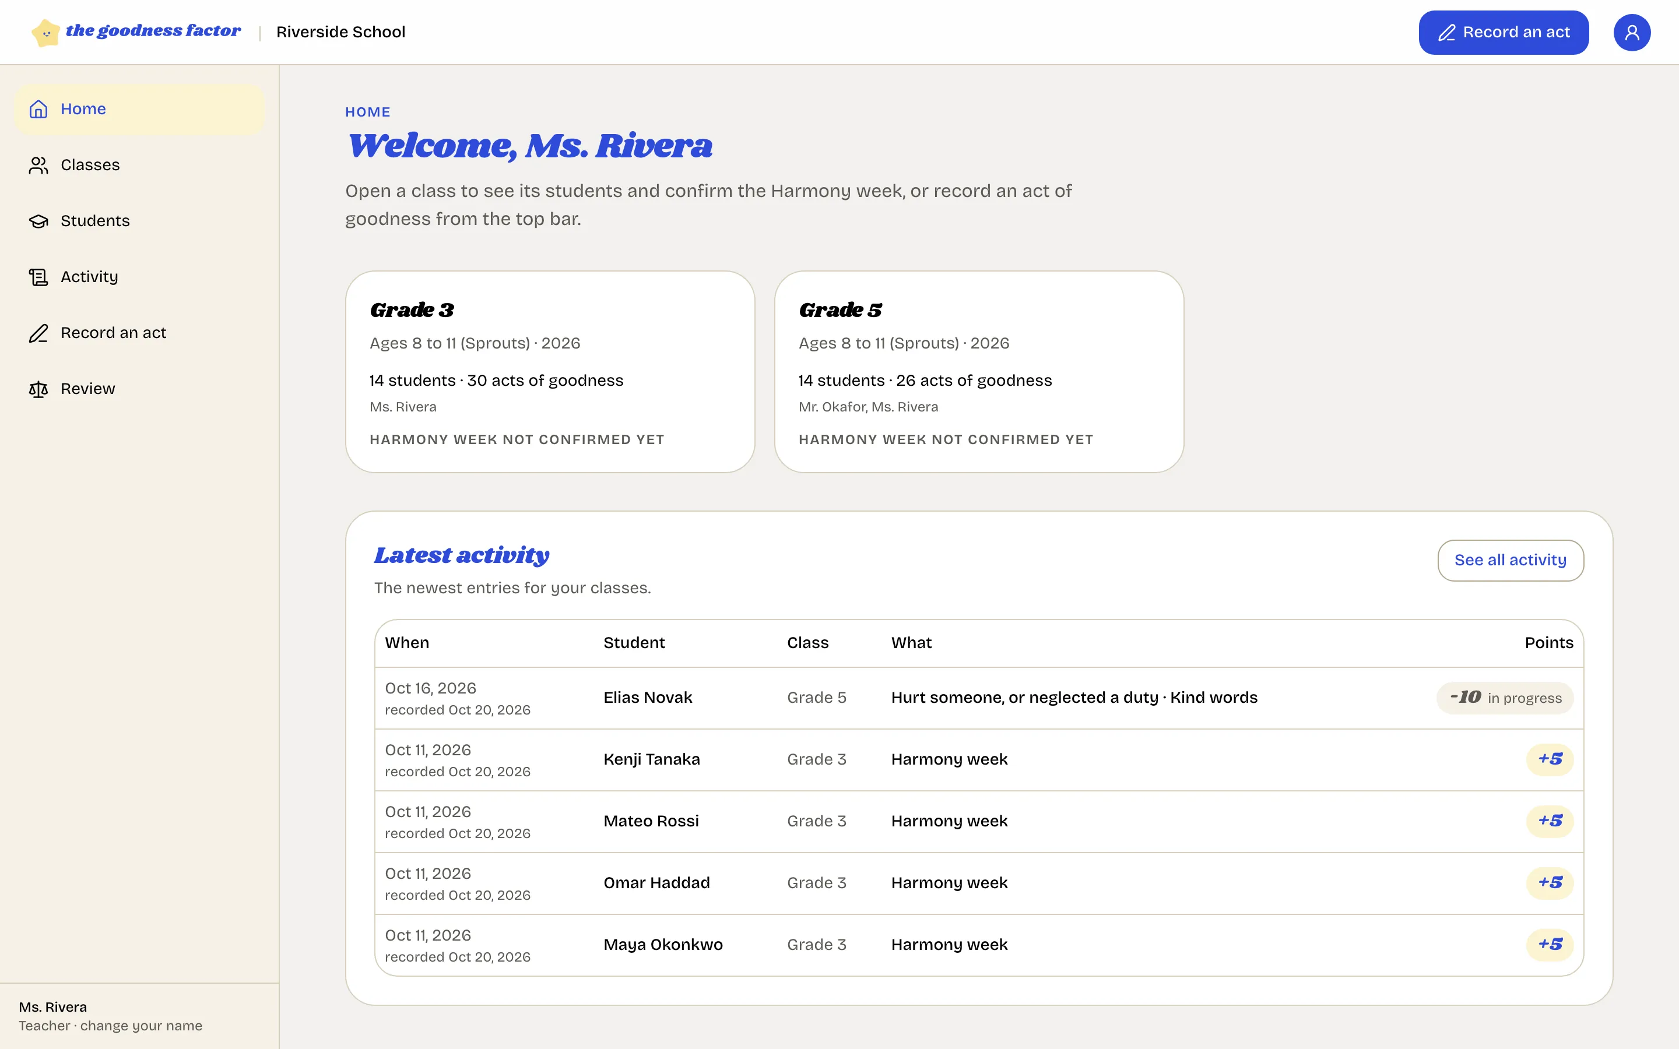Click the goodness factor logo text
Screen dimensions: 1679x1049
coord(153,31)
